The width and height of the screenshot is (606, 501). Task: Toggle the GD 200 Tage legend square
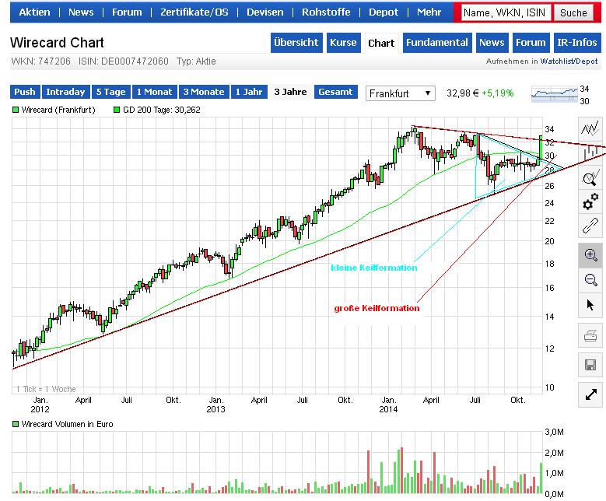pyautogui.click(x=117, y=110)
